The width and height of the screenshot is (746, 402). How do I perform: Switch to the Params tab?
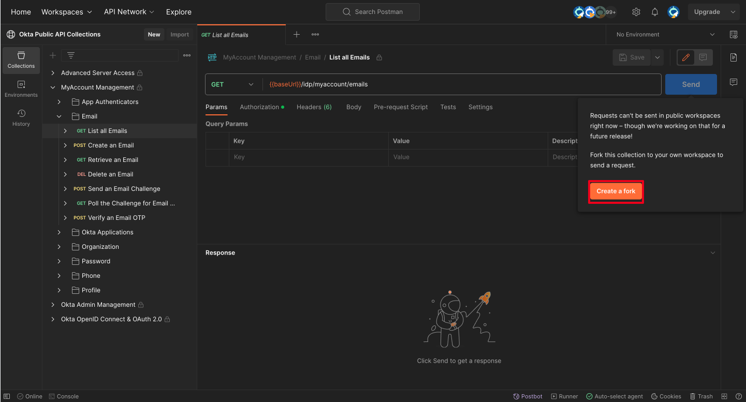coord(216,107)
